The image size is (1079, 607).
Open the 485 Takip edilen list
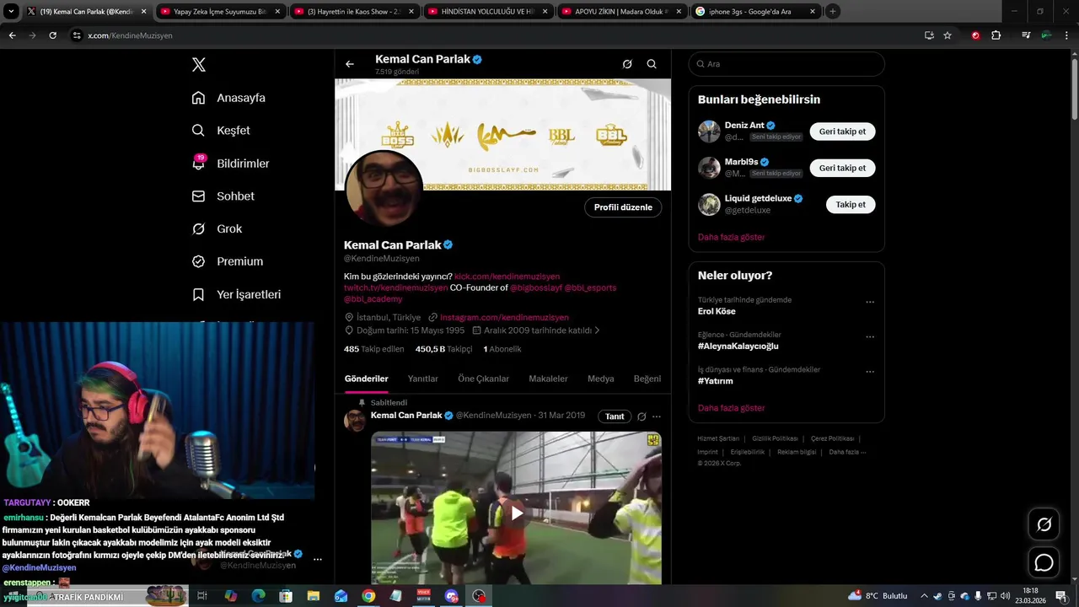(x=373, y=349)
